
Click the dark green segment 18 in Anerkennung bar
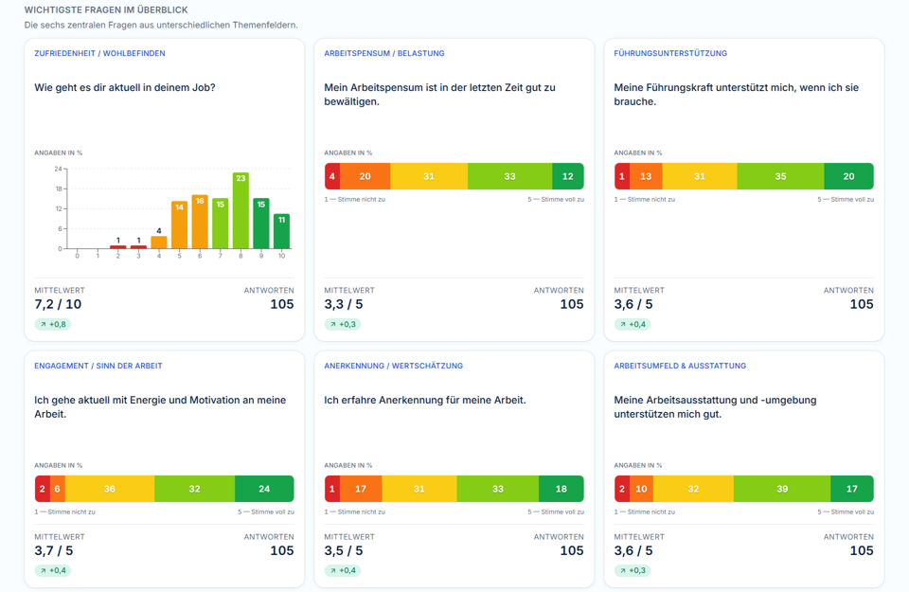561,489
